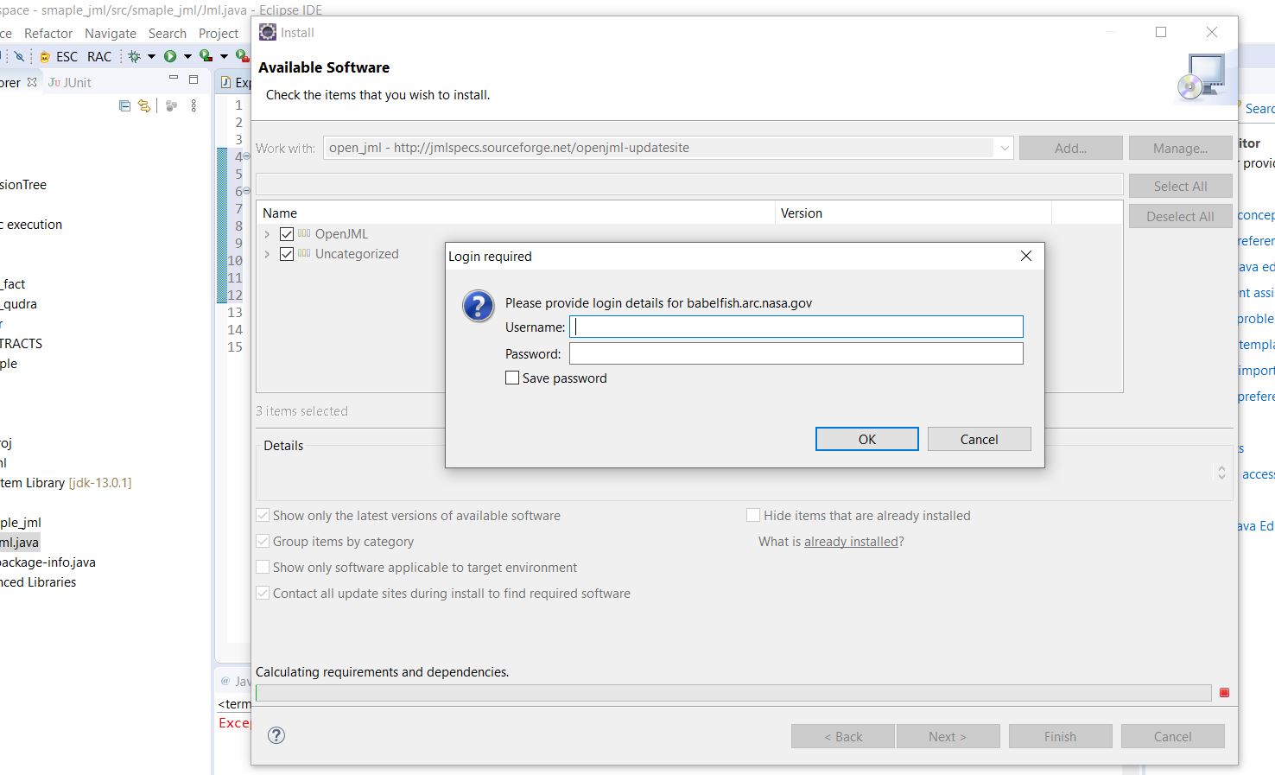
Task: Click the help question mark in the Install dialog
Action: point(276,735)
